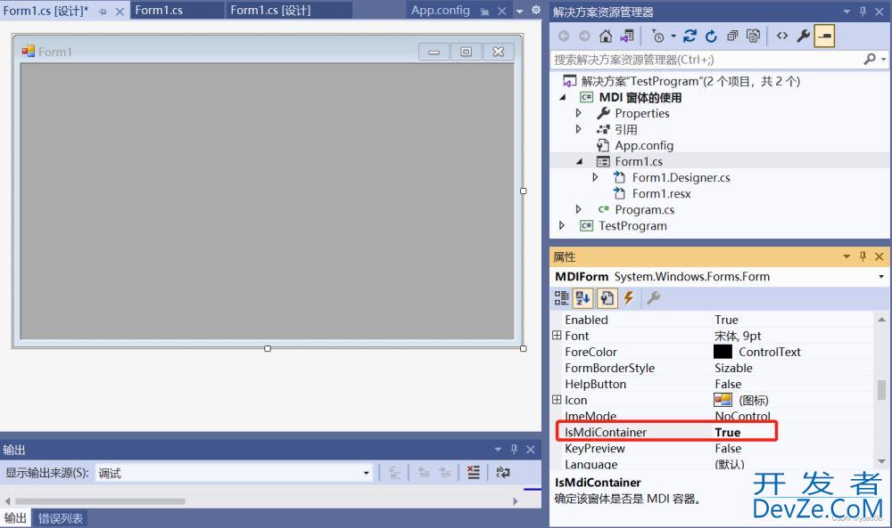Open the App.config tab
The image size is (892, 528).
[x=441, y=10]
